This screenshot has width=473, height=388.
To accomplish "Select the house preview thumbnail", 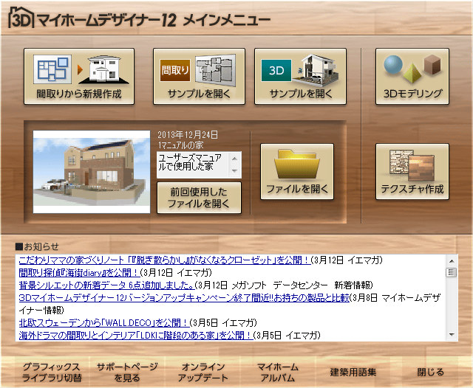I will point(92,172).
